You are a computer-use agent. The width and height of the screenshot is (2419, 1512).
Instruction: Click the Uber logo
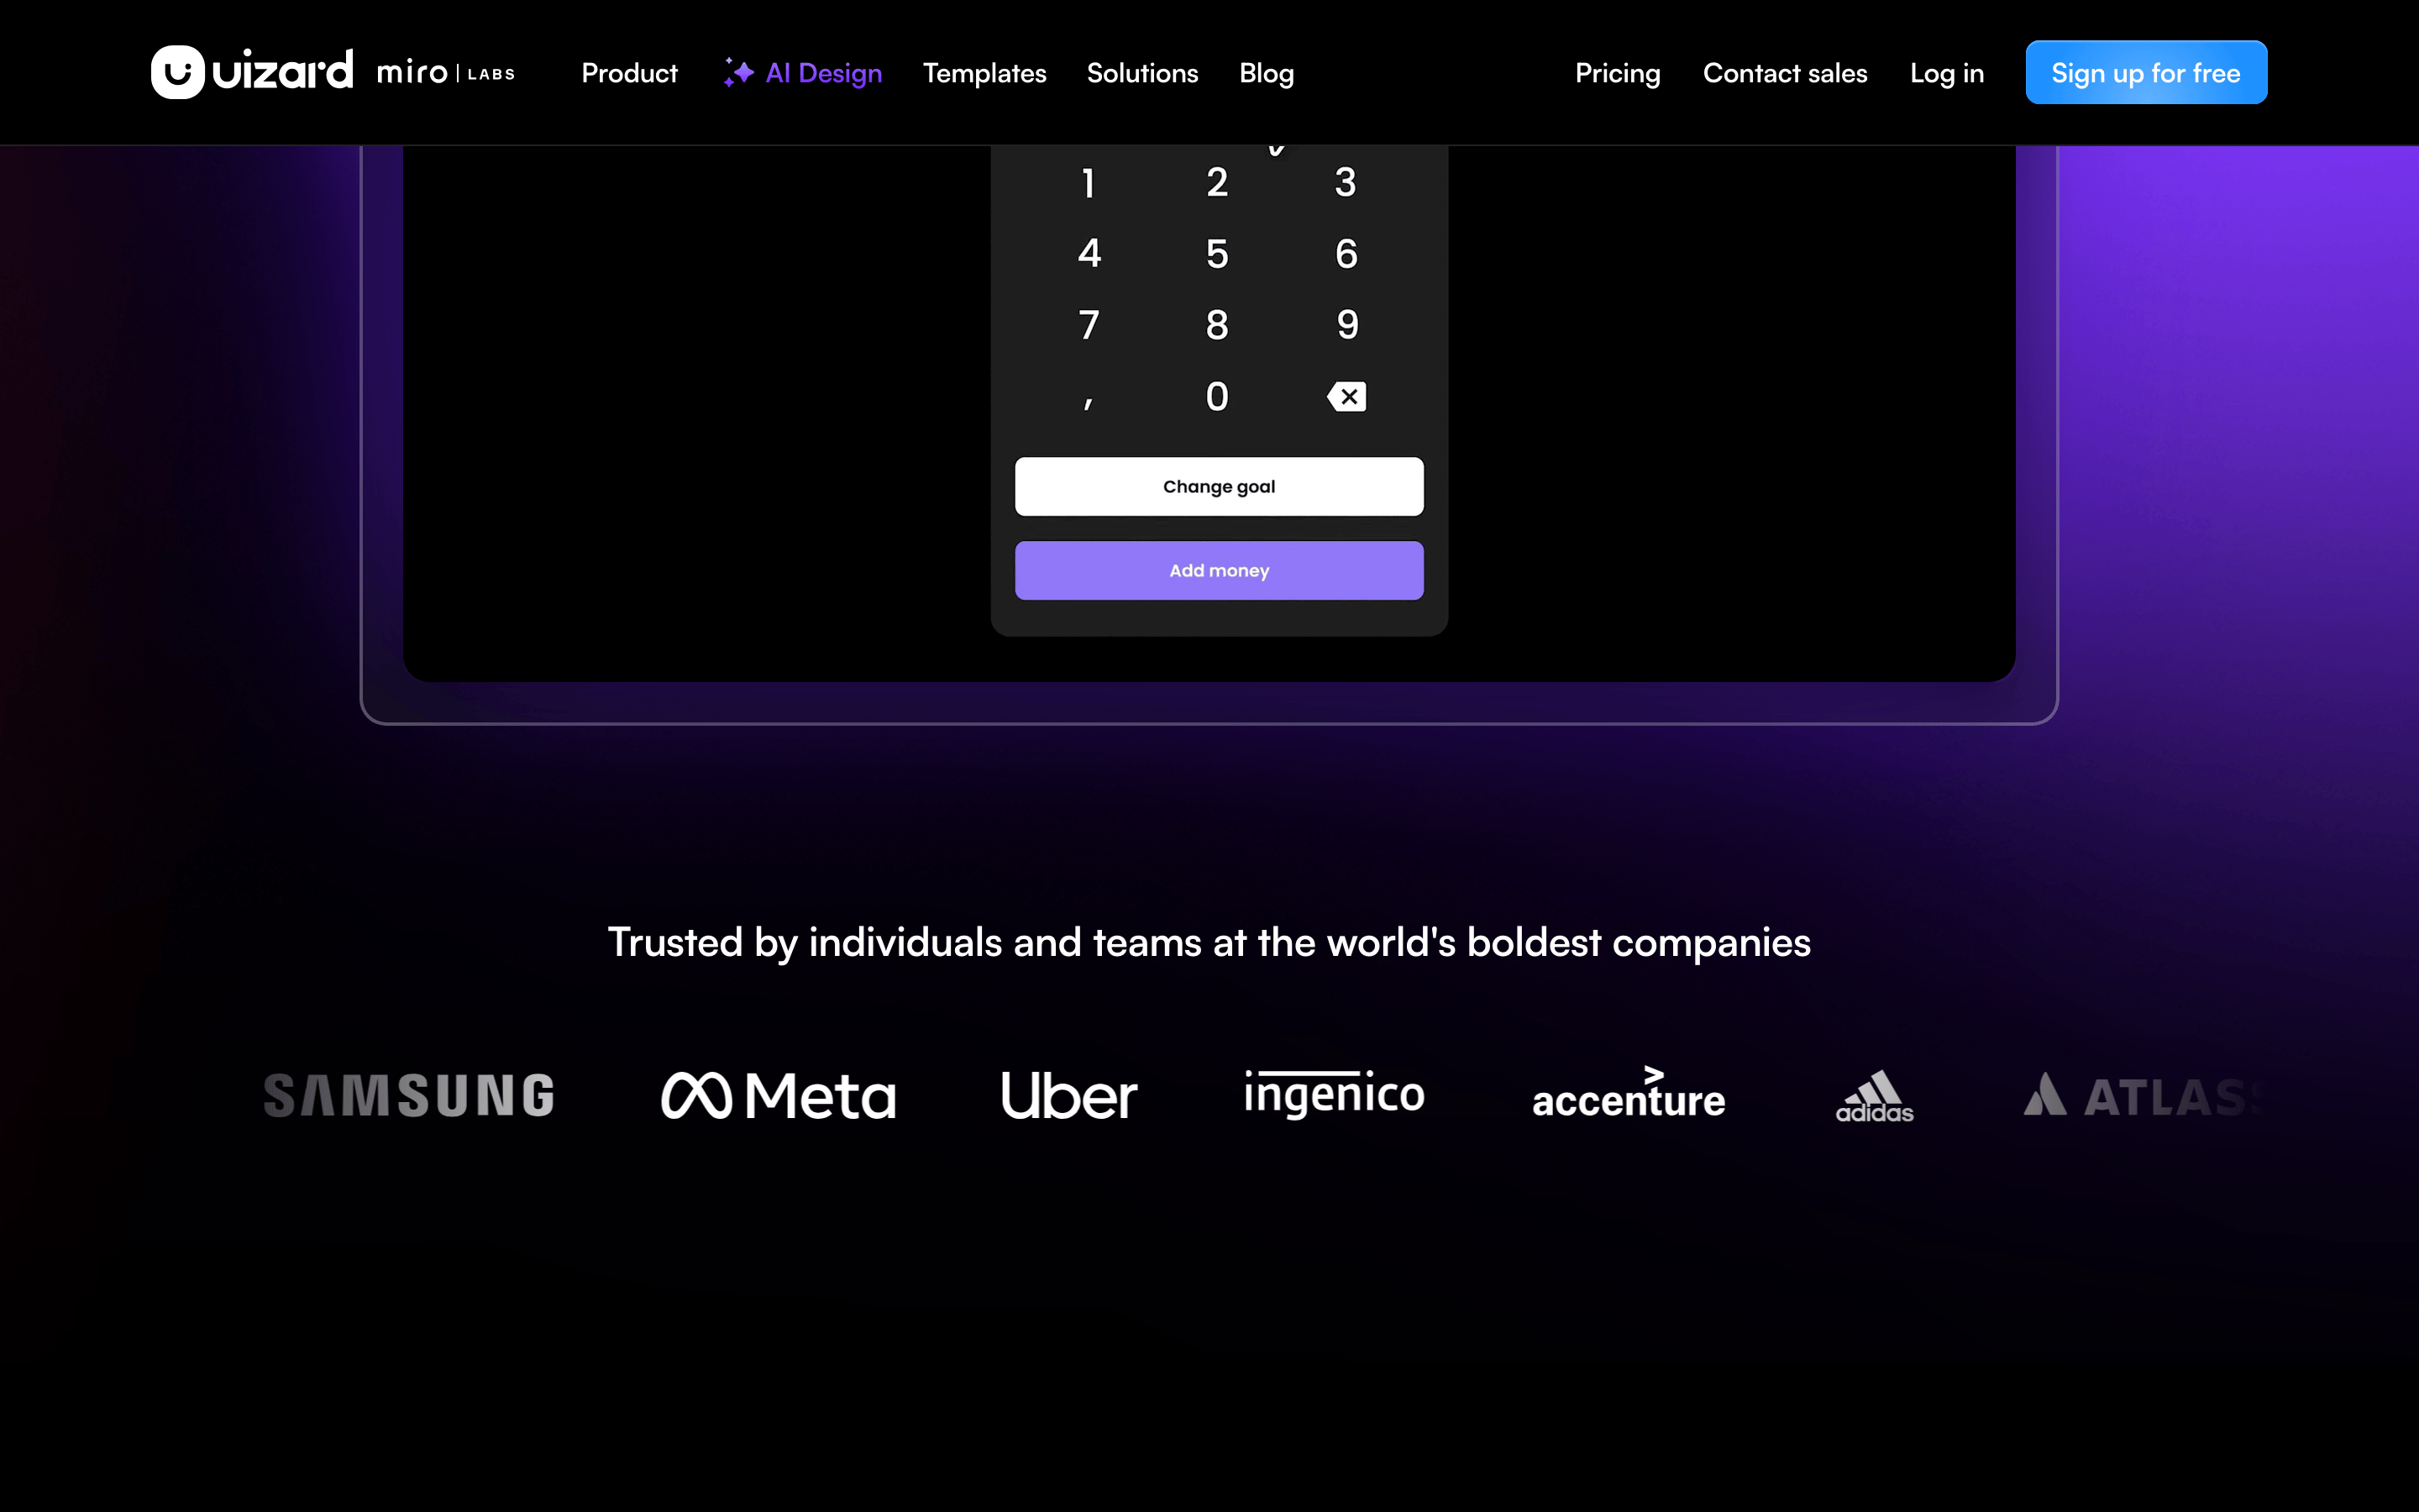tap(1068, 1095)
